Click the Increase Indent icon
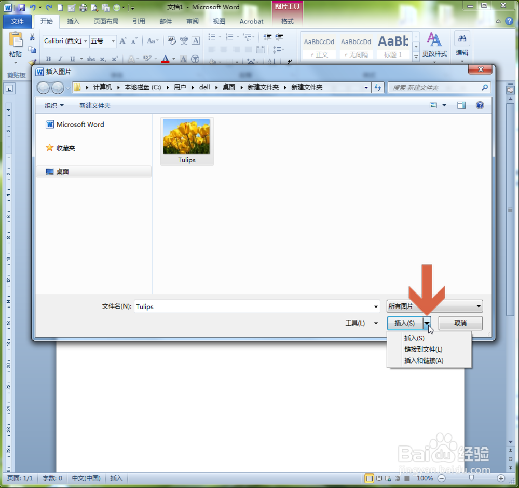 tap(279, 36)
